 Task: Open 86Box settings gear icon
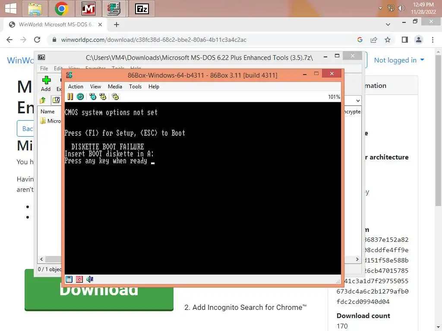tap(115, 97)
